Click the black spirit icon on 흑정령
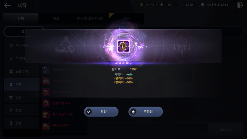 pyautogui.click(x=133, y=112)
